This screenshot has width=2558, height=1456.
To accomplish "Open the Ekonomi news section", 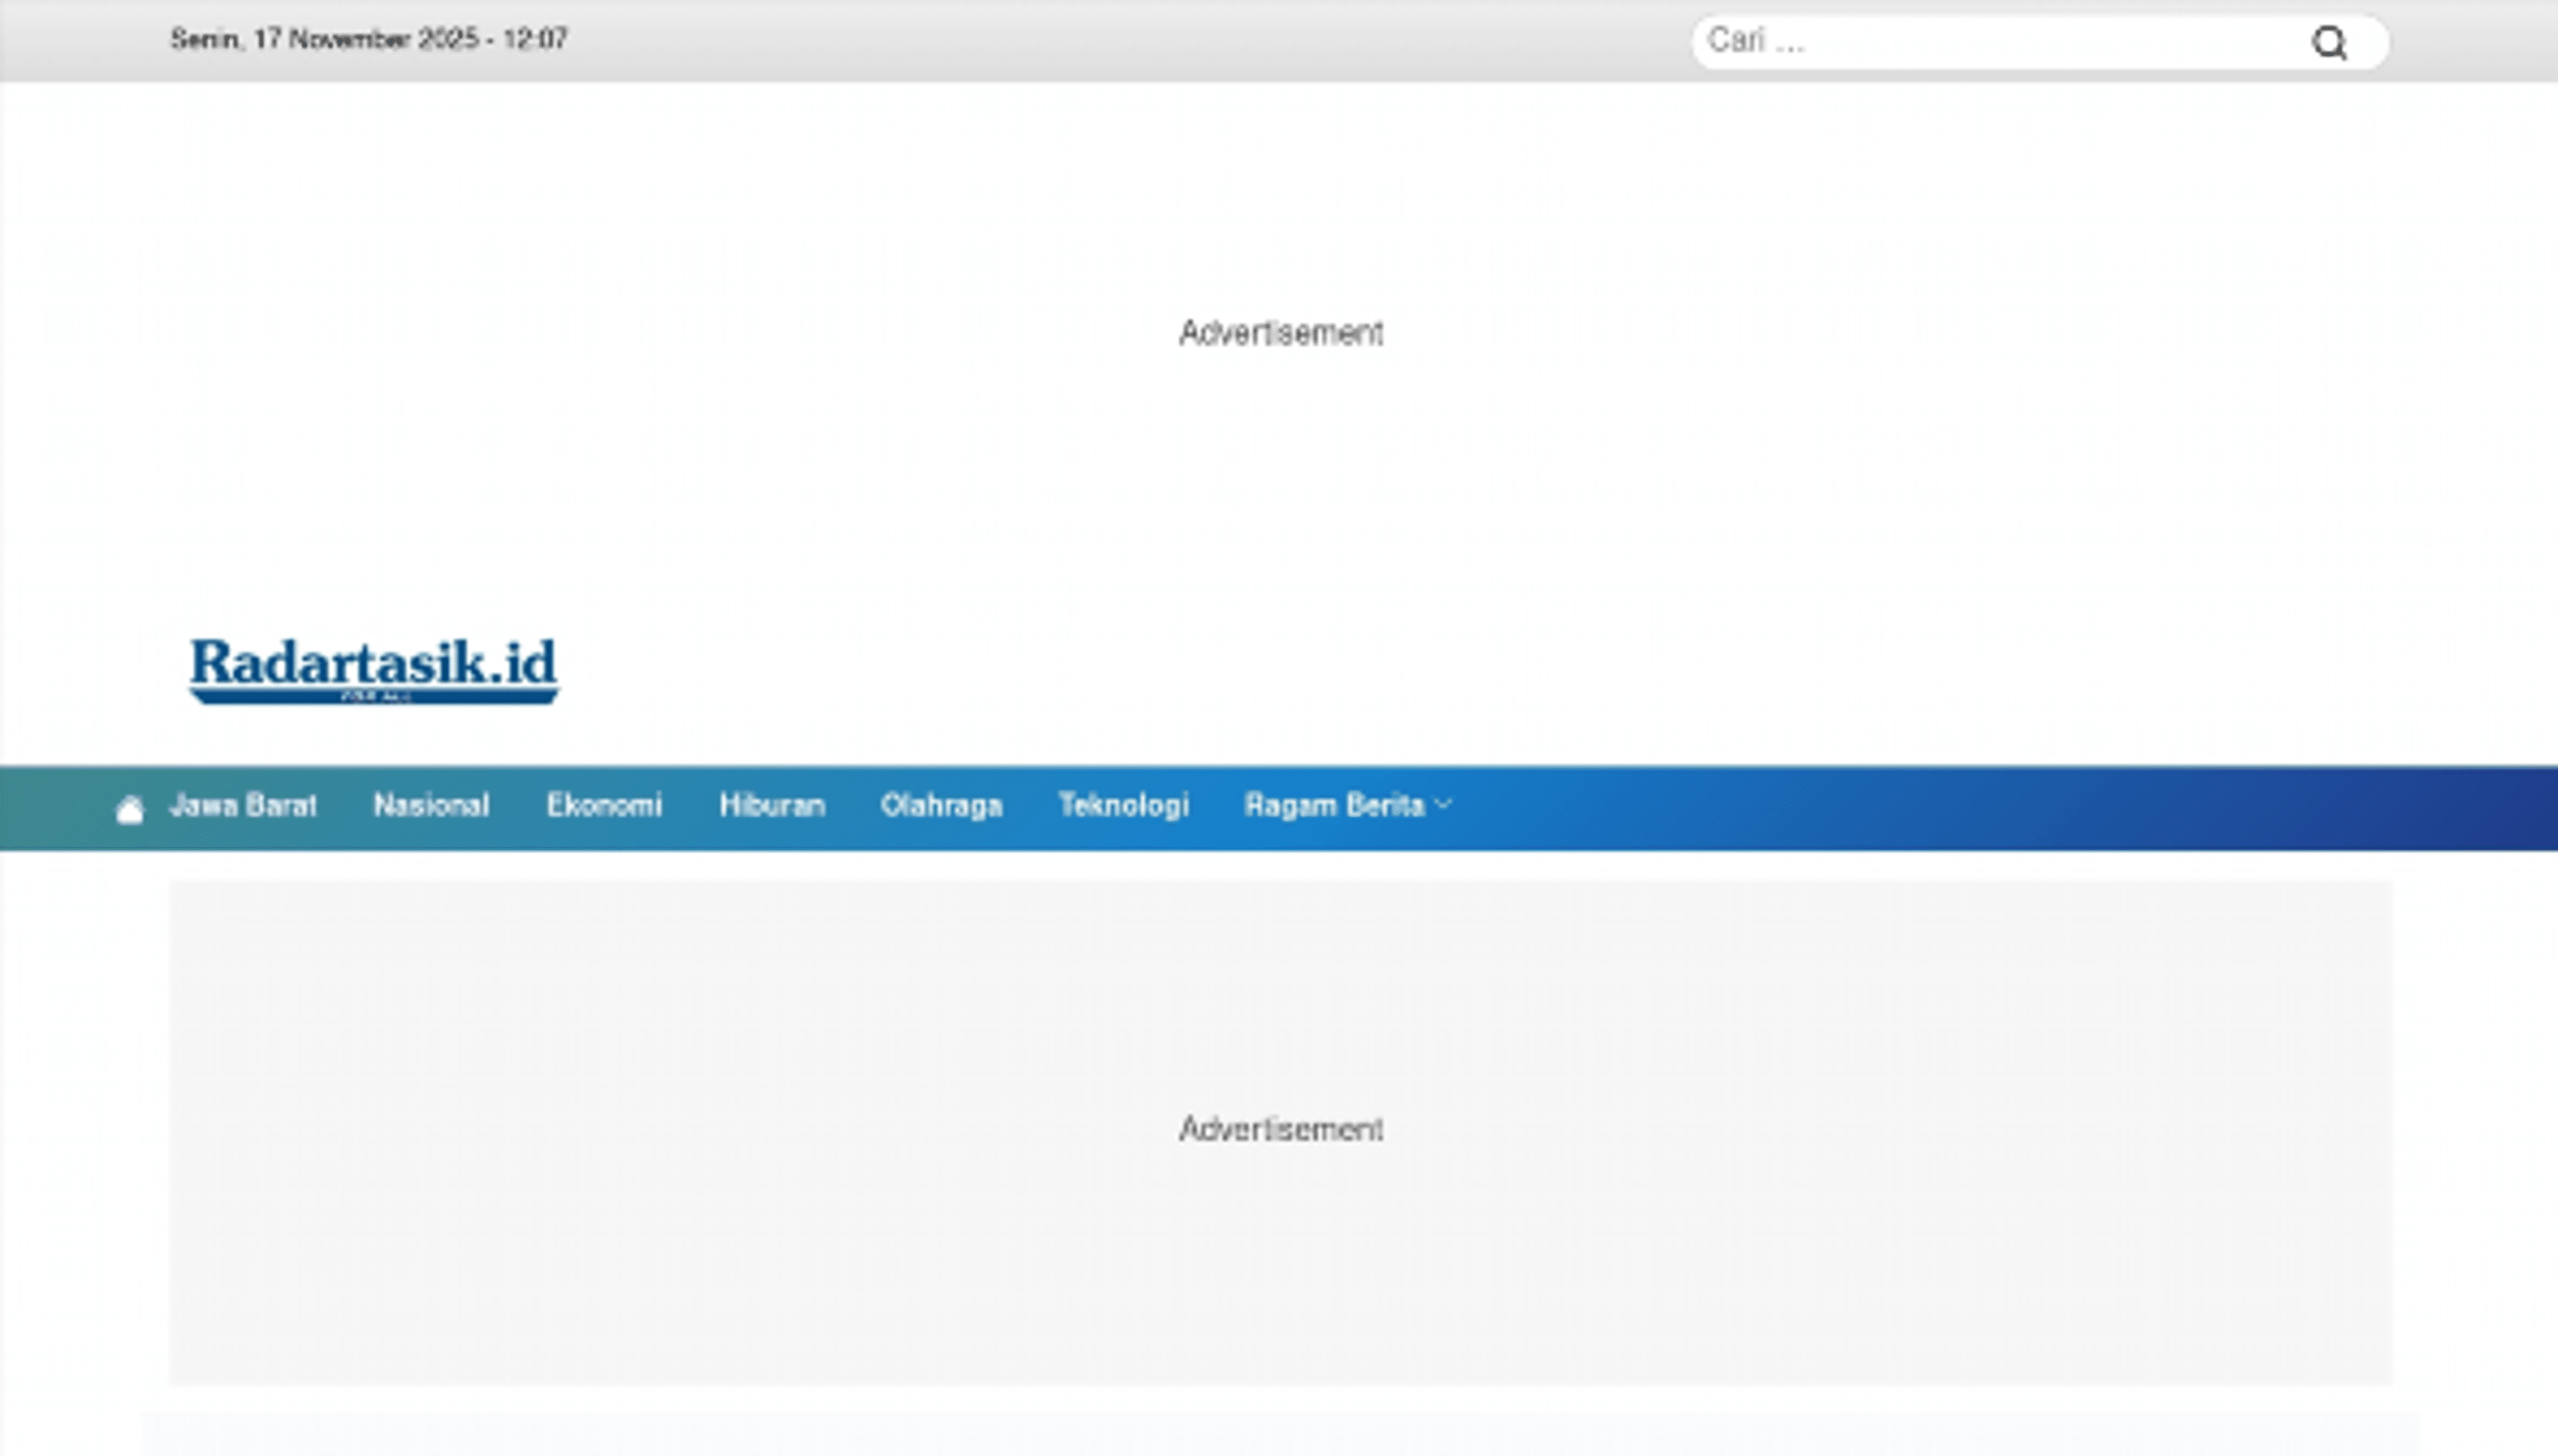I will click(x=604, y=806).
